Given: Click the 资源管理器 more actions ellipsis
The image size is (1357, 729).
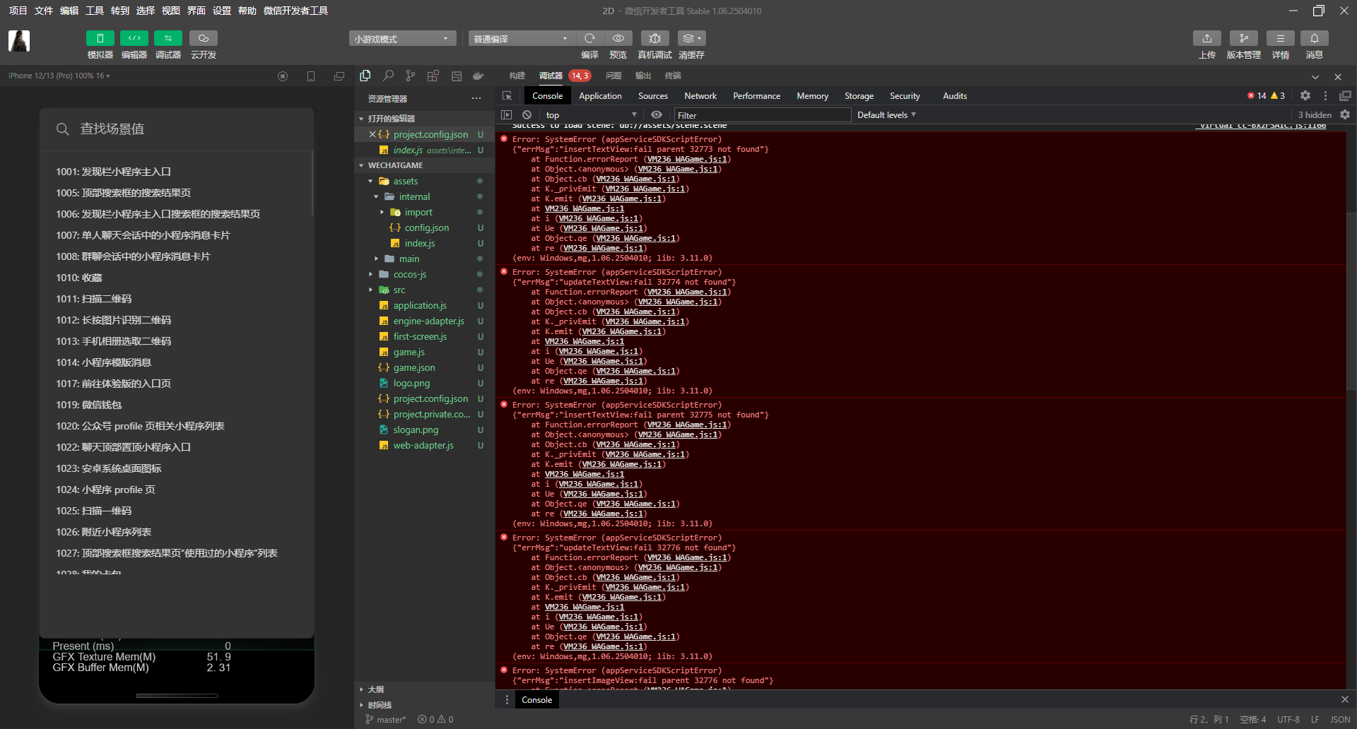Looking at the screenshot, I should coord(476,98).
